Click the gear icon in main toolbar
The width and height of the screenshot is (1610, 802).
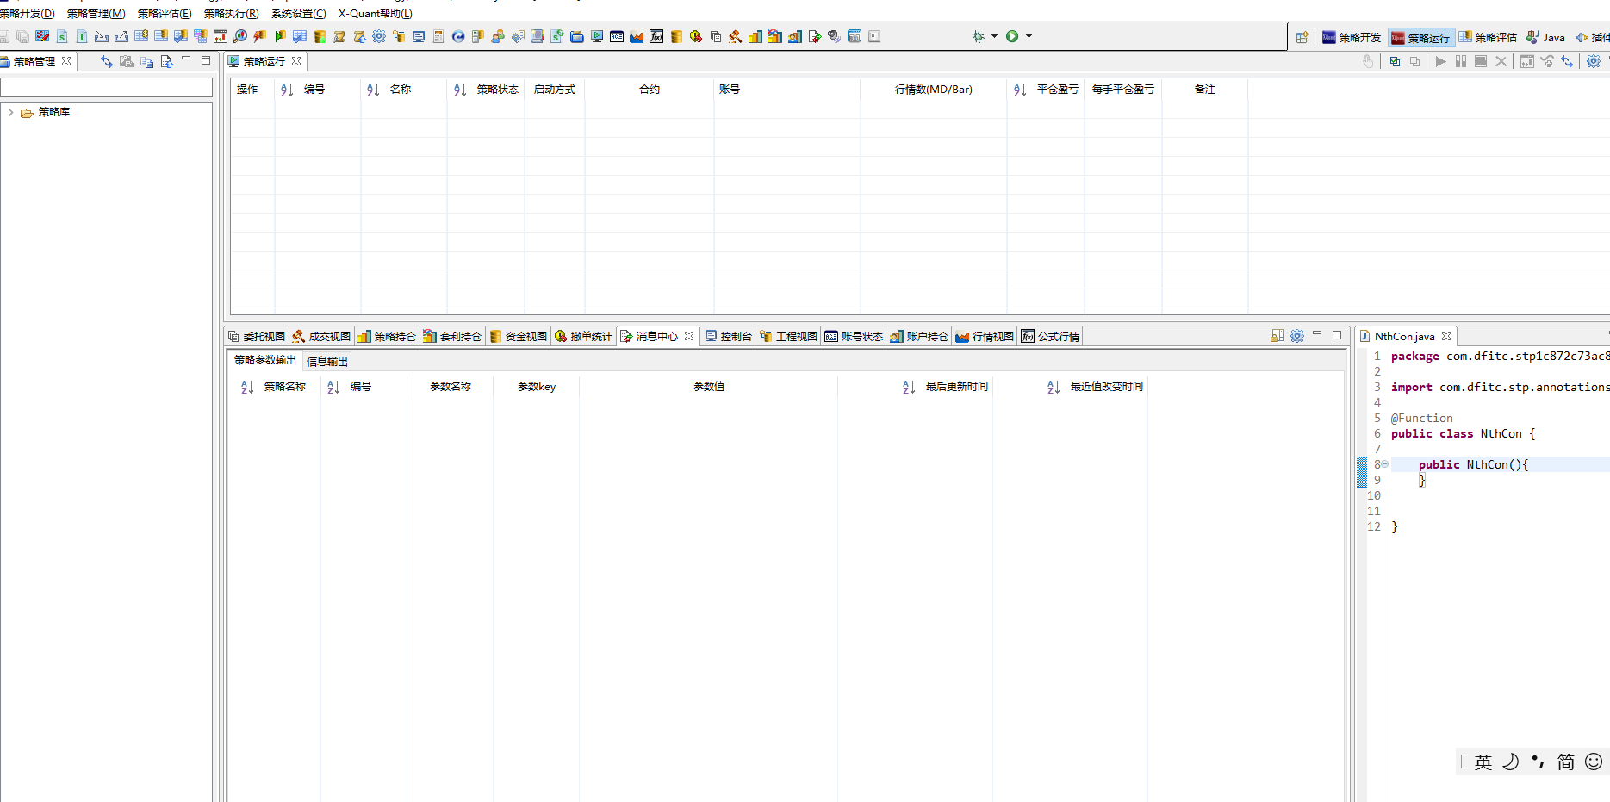tap(378, 36)
